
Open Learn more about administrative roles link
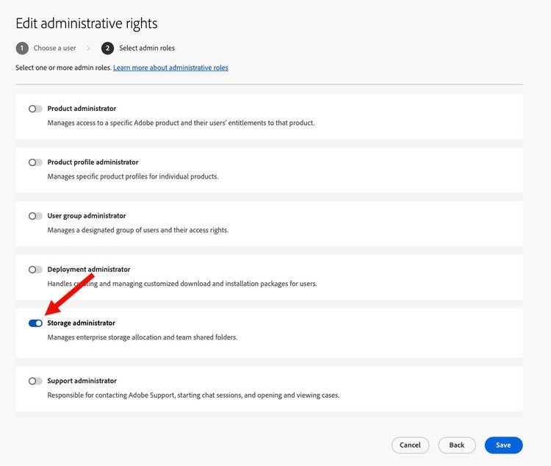click(x=170, y=68)
